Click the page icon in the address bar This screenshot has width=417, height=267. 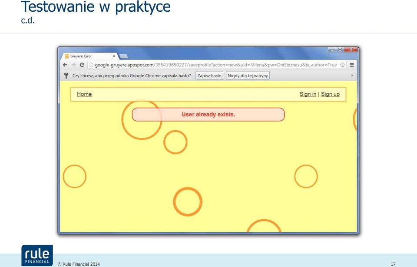click(x=91, y=65)
